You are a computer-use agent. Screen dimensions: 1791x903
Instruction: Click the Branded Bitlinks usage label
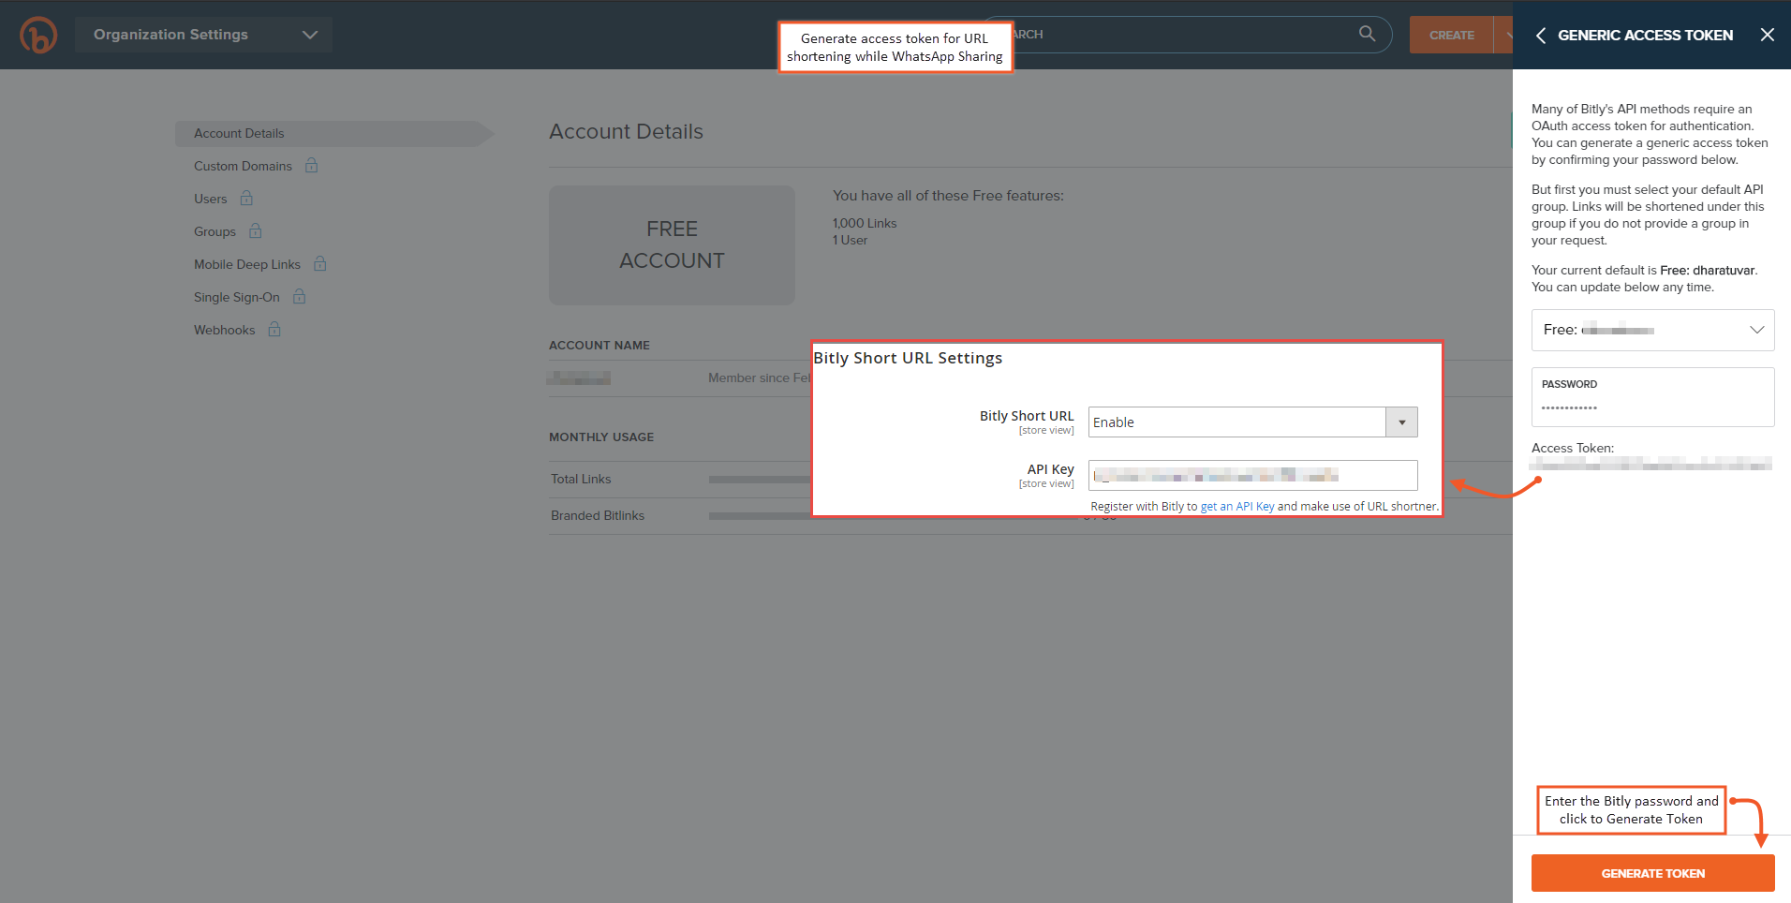pos(598,516)
